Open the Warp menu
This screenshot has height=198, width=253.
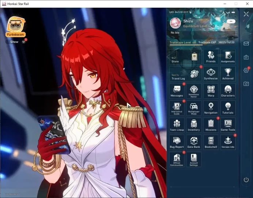(x=211, y=91)
